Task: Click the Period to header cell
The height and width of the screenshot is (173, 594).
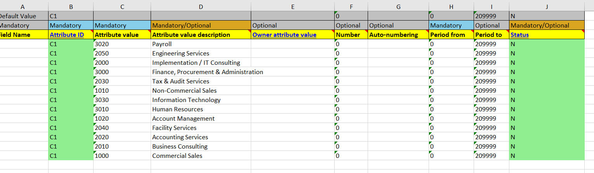Action: (x=492, y=35)
